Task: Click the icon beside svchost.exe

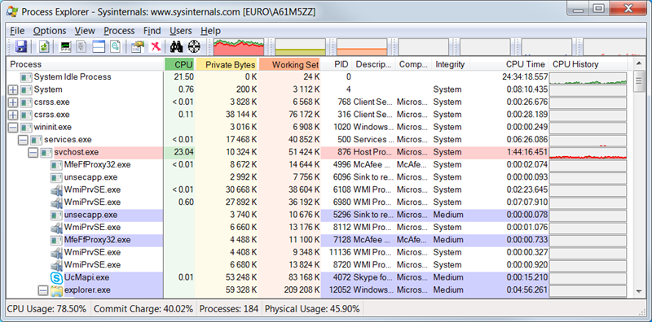Action: (46, 152)
